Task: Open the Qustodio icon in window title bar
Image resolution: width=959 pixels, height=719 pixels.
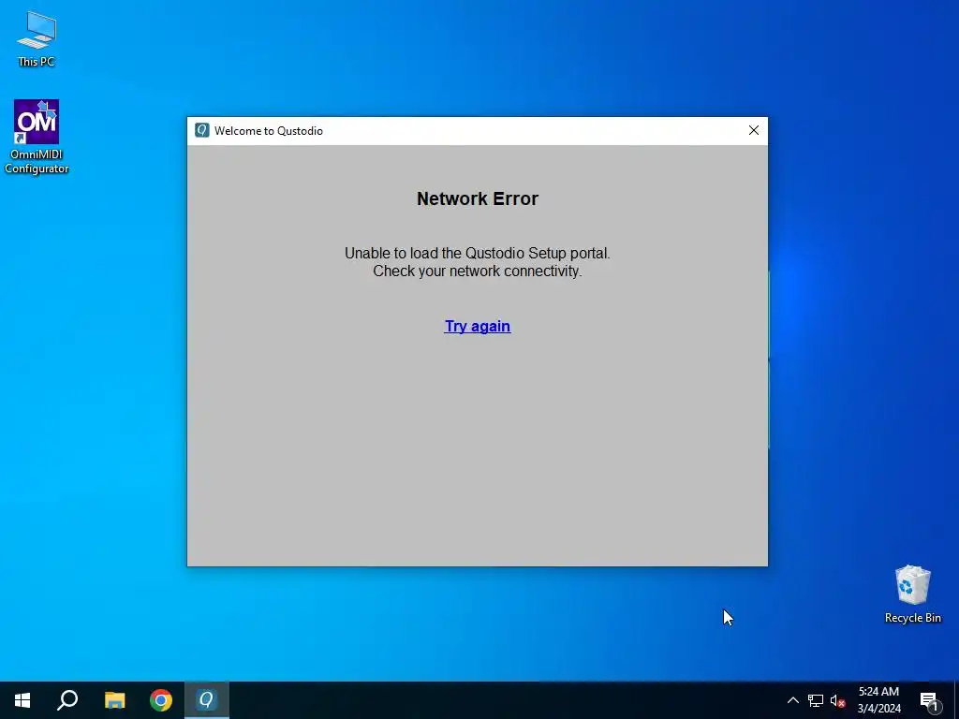Action: click(x=202, y=130)
